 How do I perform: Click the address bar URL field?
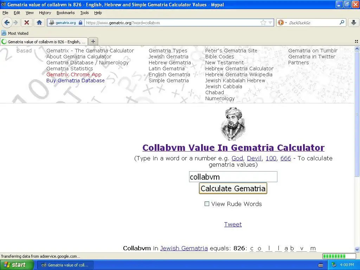coord(172,22)
